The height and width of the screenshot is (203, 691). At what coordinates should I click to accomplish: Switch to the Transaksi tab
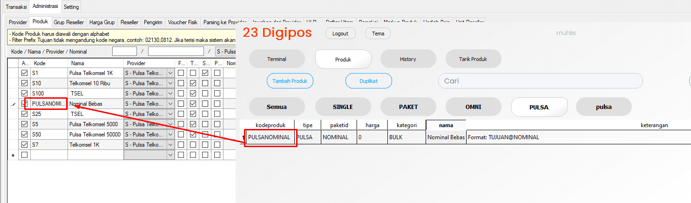click(x=16, y=7)
